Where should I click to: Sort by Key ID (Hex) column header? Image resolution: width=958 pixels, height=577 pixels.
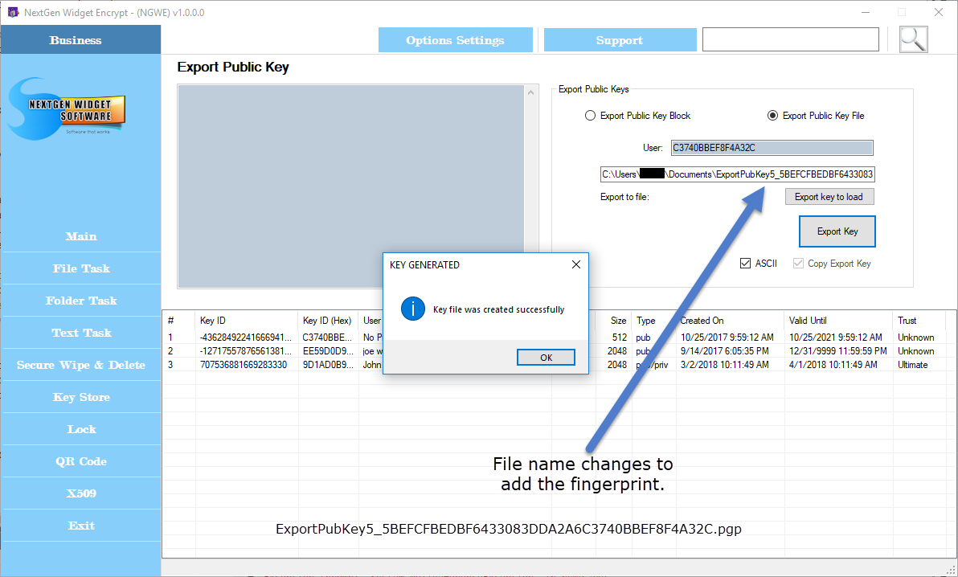coord(327,321)
